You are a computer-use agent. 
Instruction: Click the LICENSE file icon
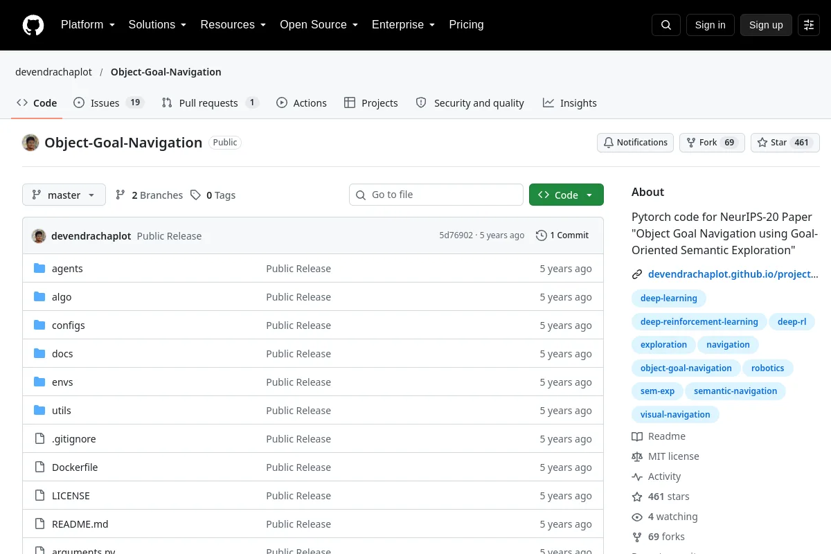[x=39, y=496]
